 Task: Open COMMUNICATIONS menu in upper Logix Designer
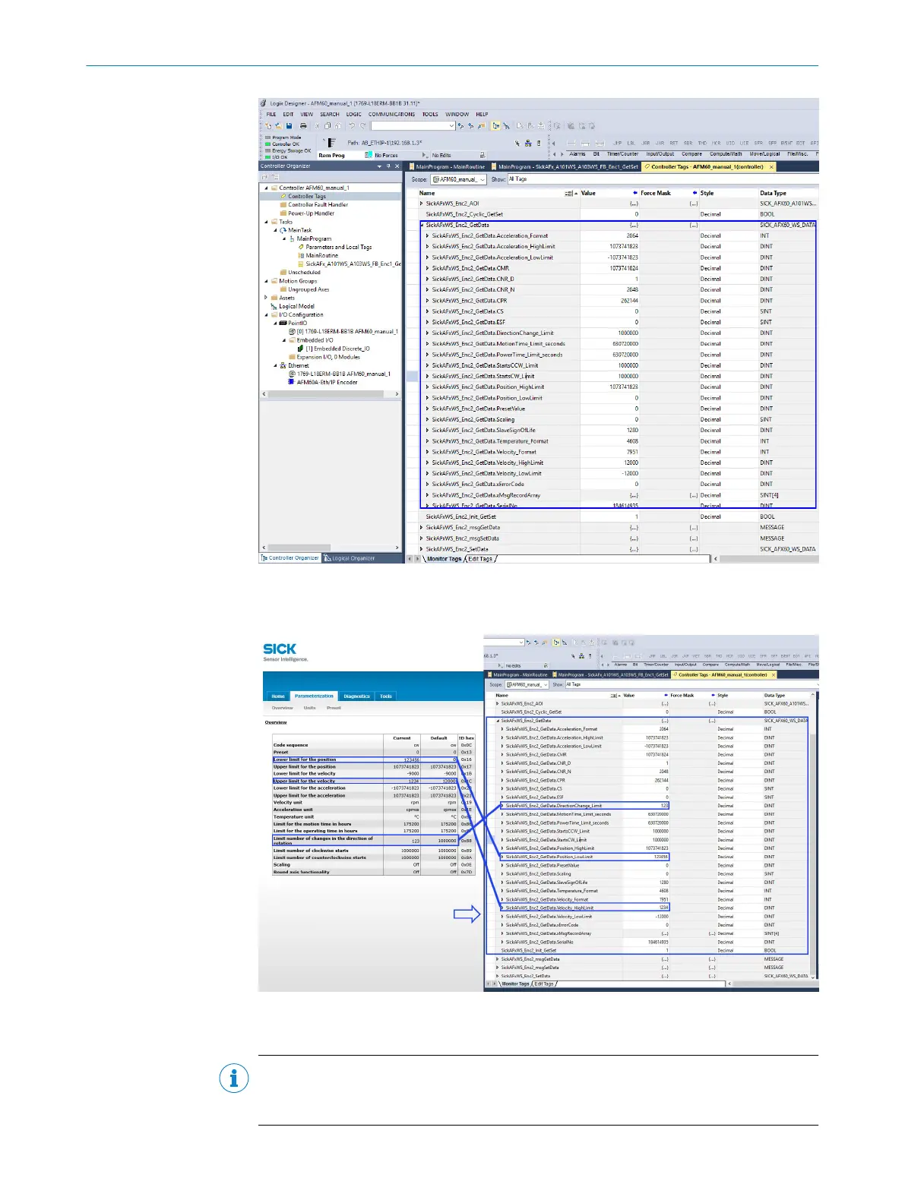click(392, 115)
